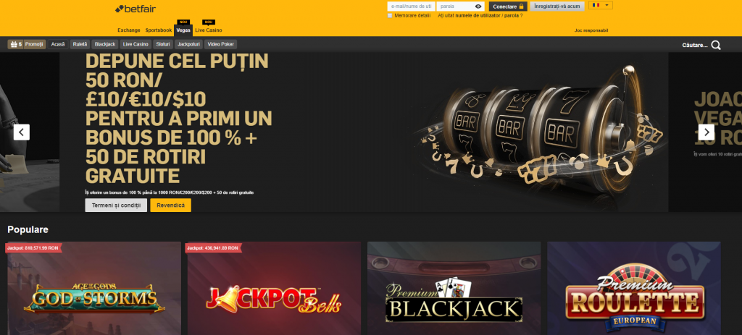Screen dimensions: 742x335
Task: Advance to next banner slide arrow
Action: click(706, 132)
